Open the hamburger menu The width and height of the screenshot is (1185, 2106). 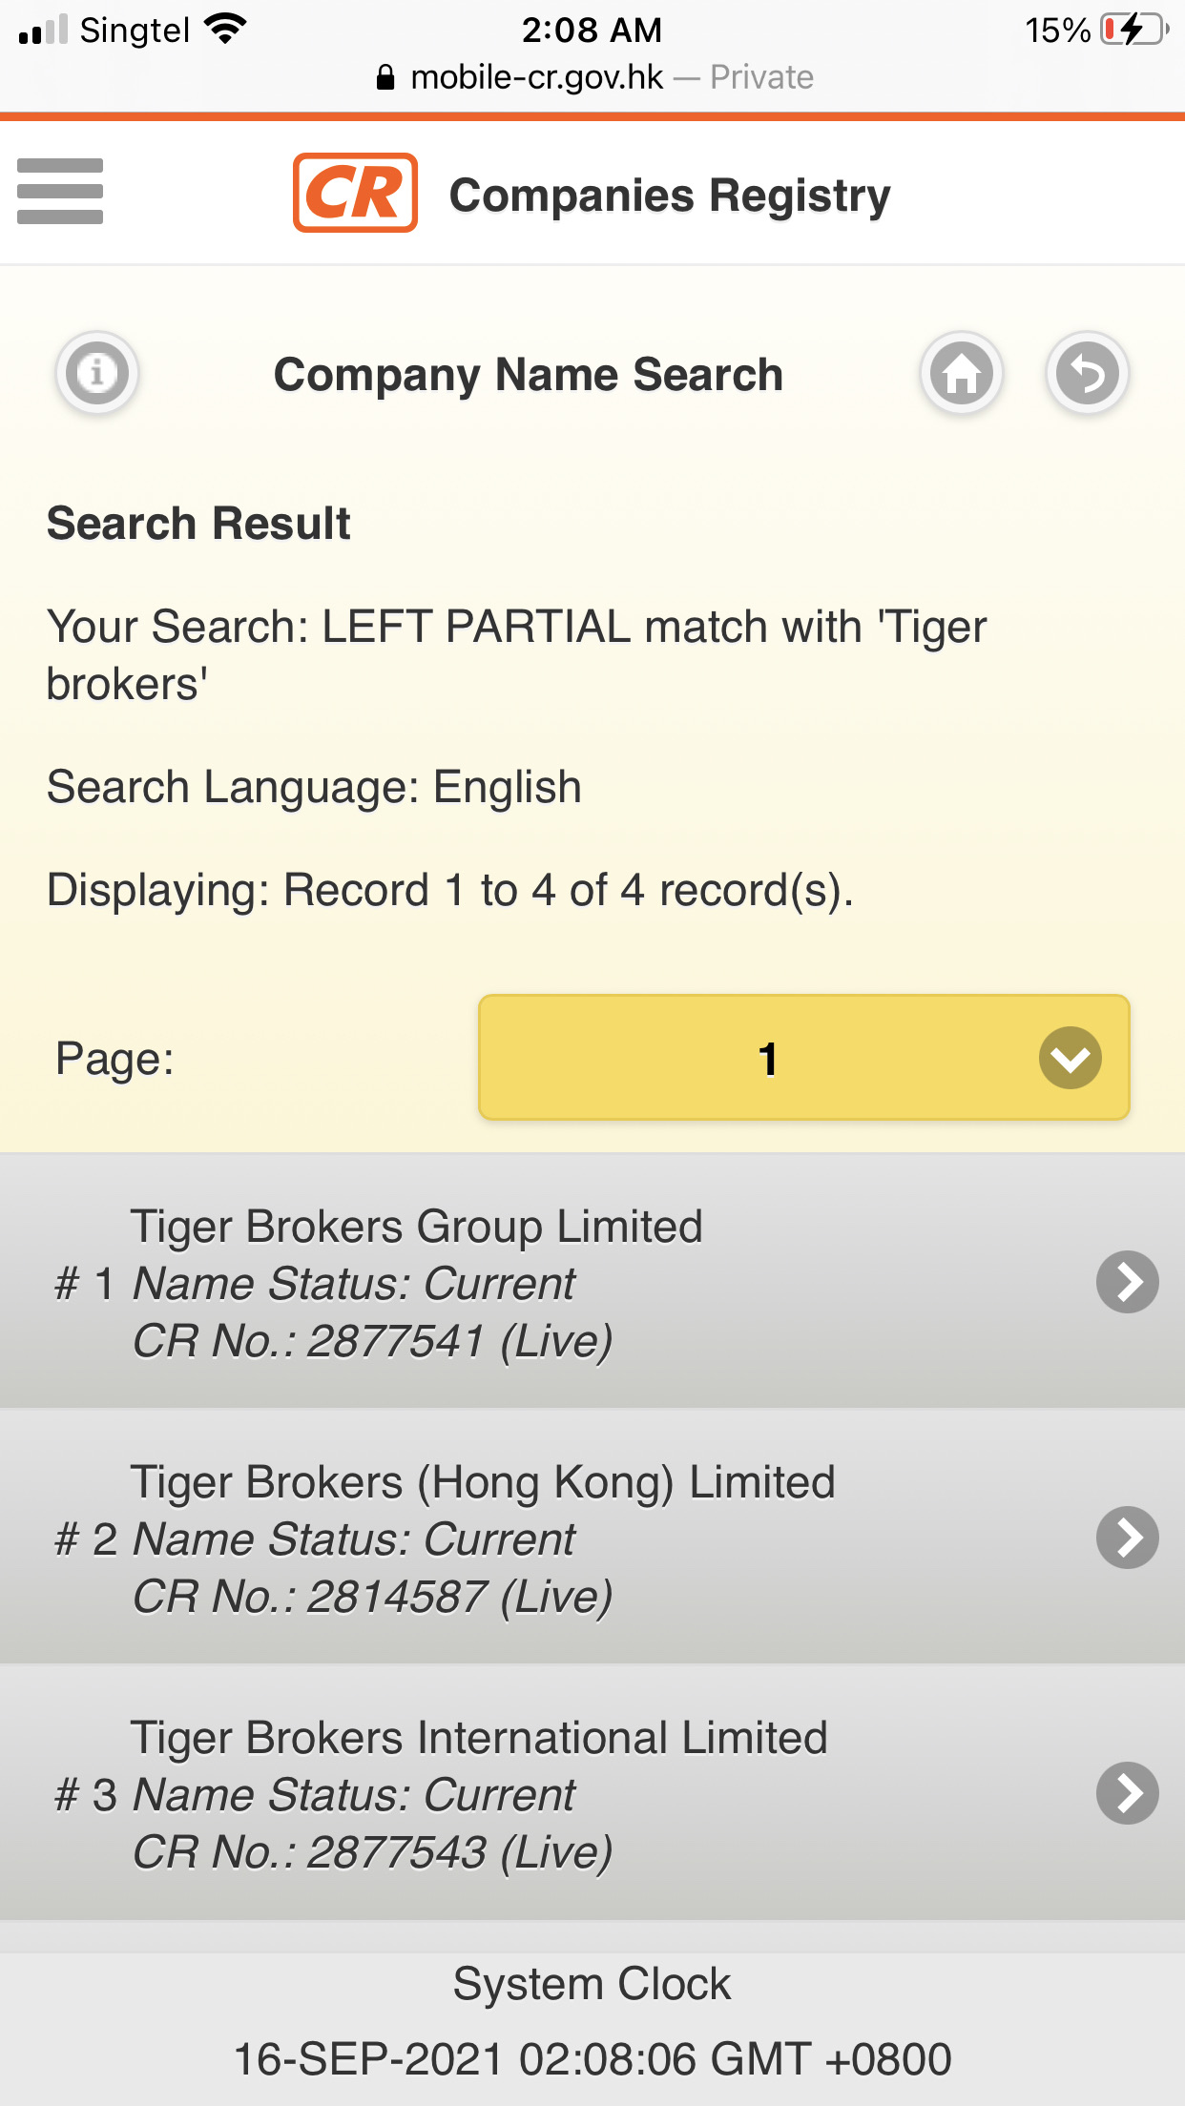(x=60, y=192)
